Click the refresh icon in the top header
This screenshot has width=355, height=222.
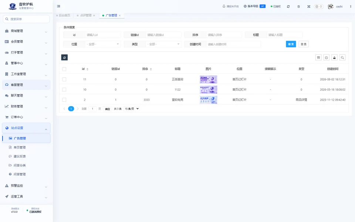pos(288,7)
